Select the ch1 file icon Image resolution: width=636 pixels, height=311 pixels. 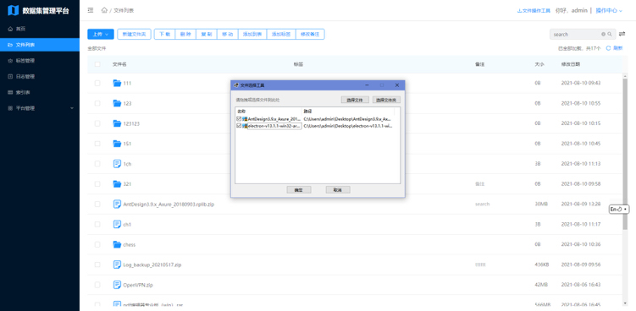coord(117,224)
